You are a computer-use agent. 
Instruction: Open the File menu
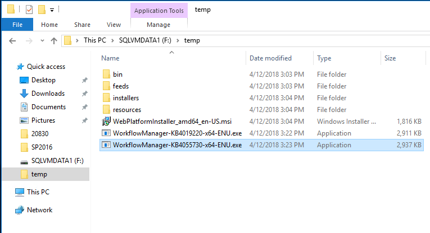tap(17, 25)
